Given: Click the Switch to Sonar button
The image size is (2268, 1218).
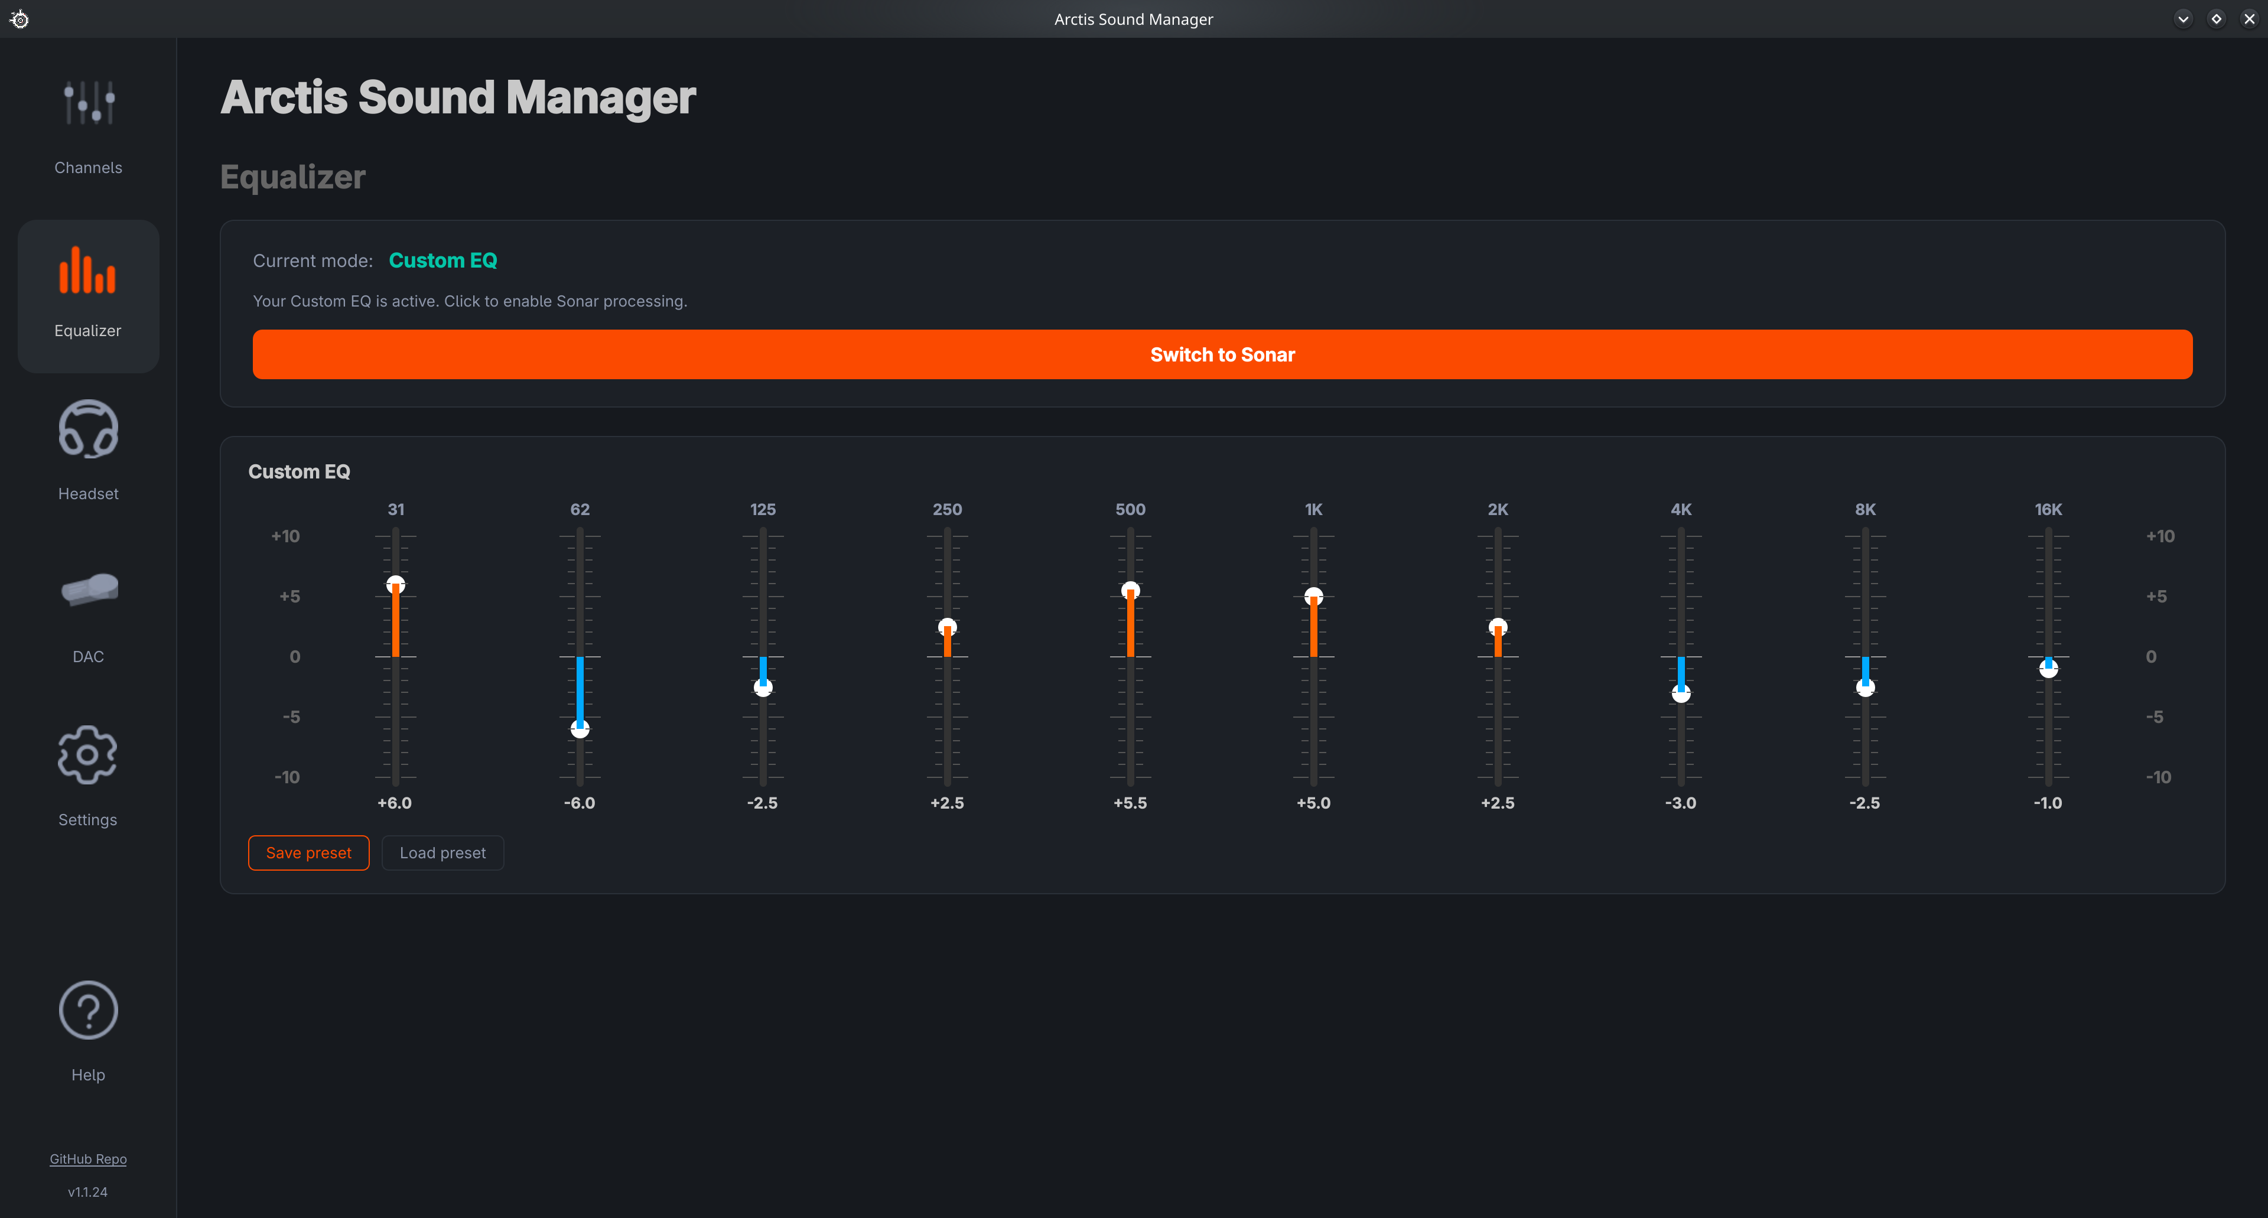Looking at the screenshot, I should tap(1222, 354).
